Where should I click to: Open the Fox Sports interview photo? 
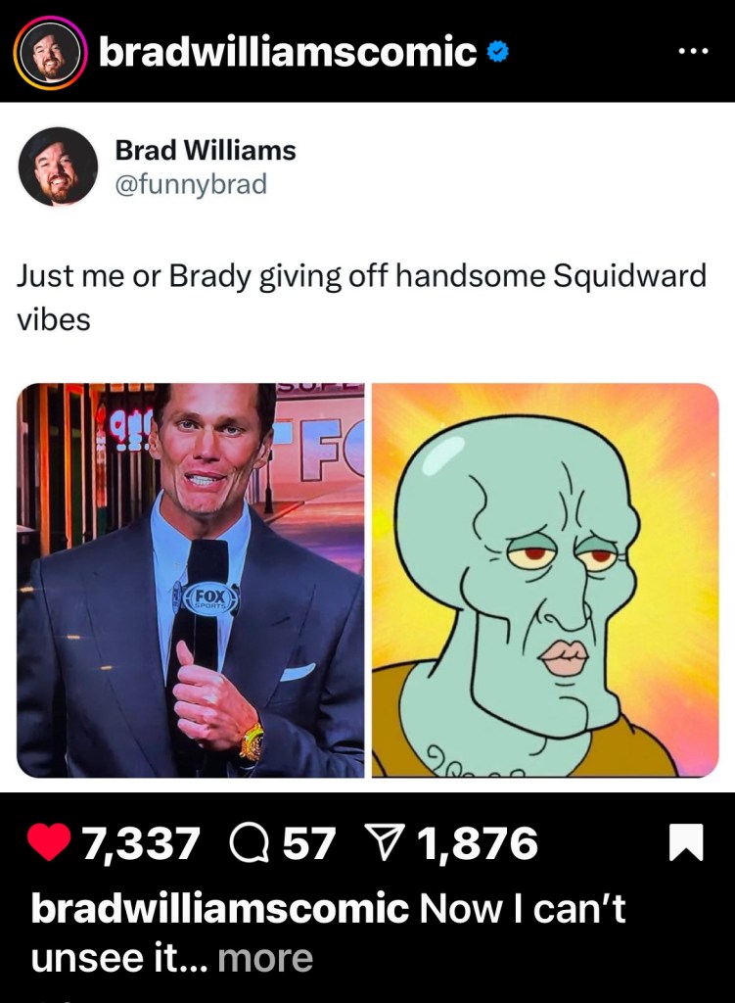tap(191, 580)
